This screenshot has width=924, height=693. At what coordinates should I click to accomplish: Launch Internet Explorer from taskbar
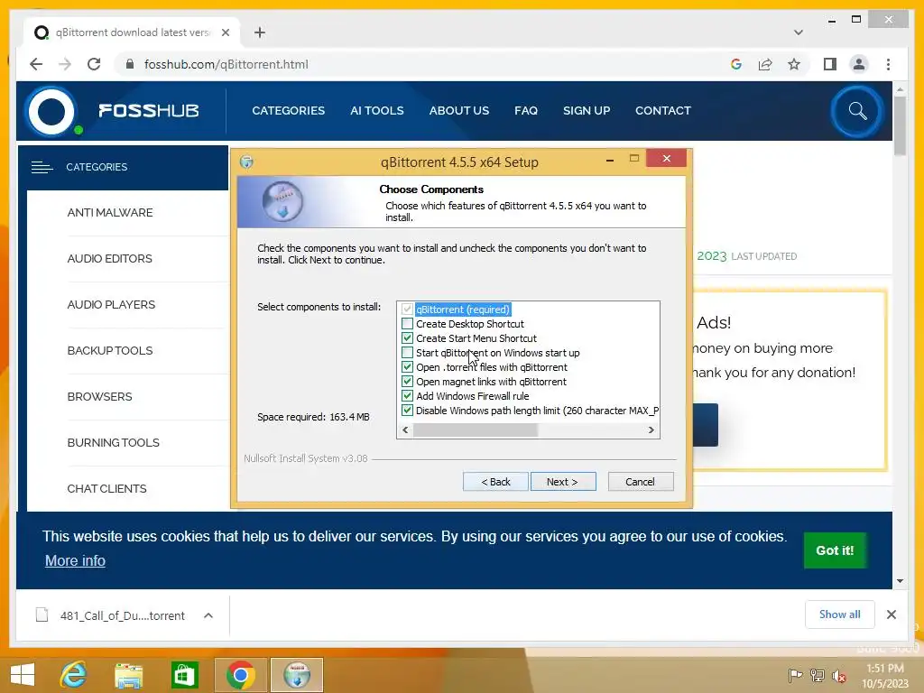pos(74,675)
